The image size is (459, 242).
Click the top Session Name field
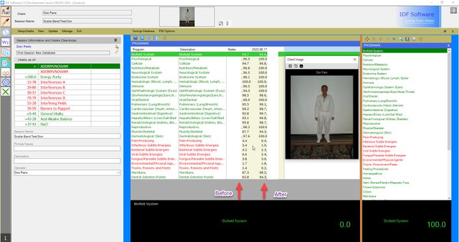click(87, 21)
